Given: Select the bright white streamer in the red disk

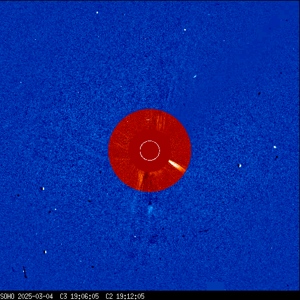Looking at the screenshot, I should 177,165.
